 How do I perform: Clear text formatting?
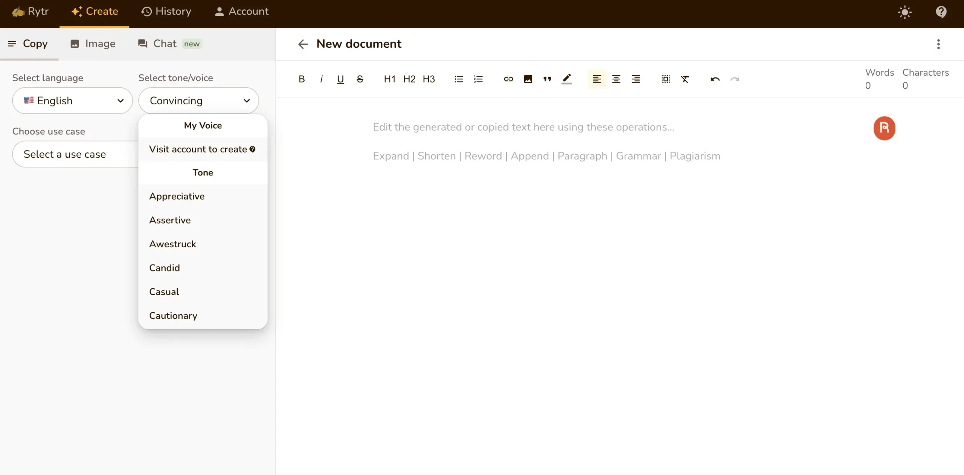685,79
